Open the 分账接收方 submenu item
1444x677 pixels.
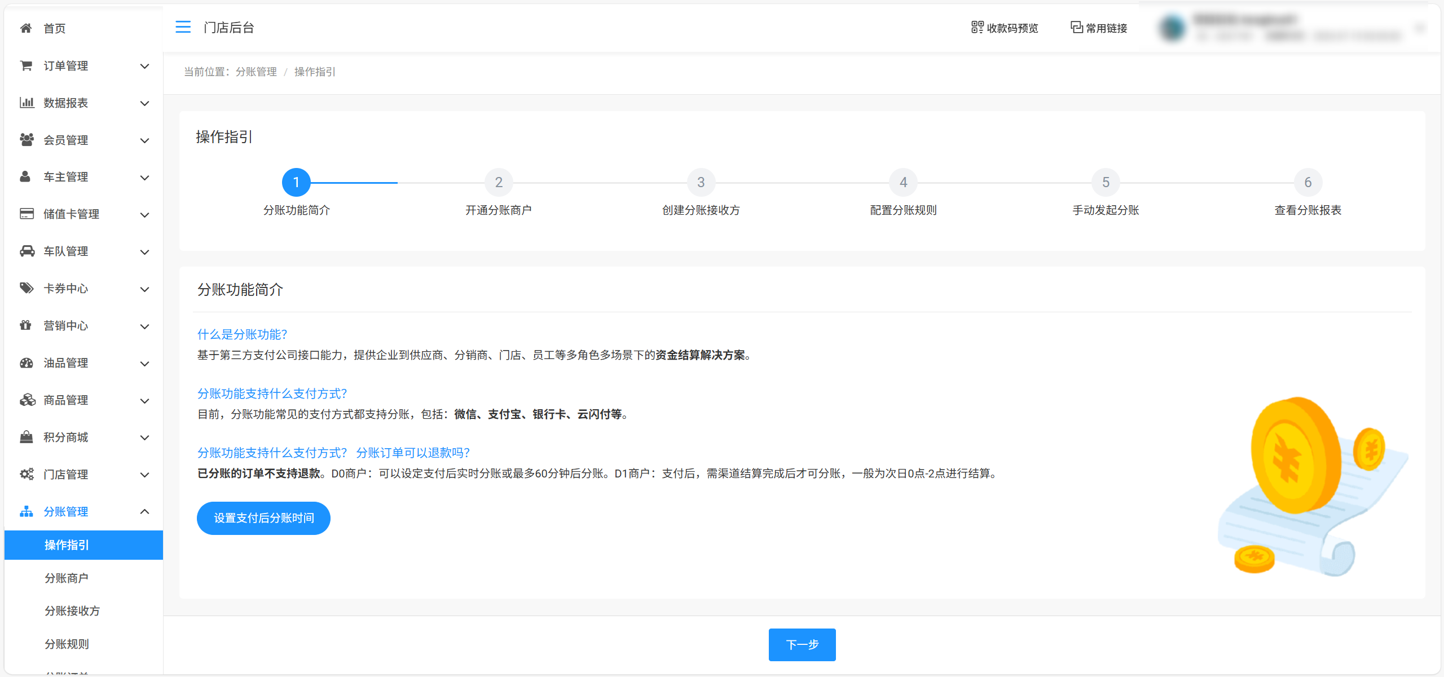click(72, 610)
